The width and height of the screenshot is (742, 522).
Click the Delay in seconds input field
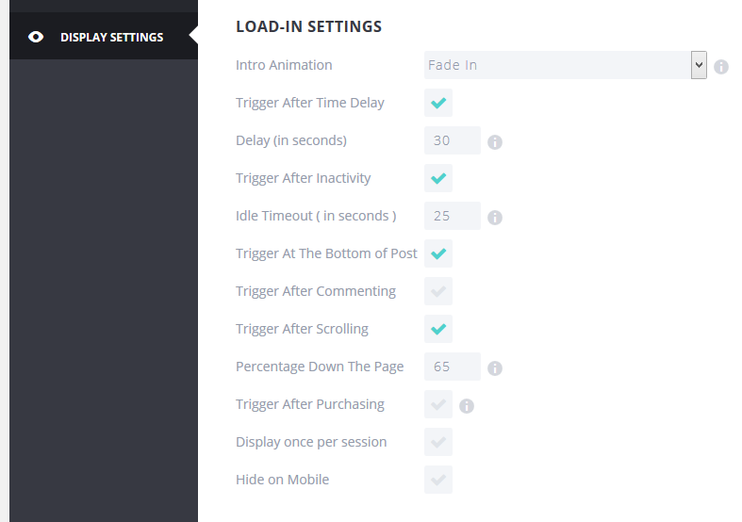point(453,140)
